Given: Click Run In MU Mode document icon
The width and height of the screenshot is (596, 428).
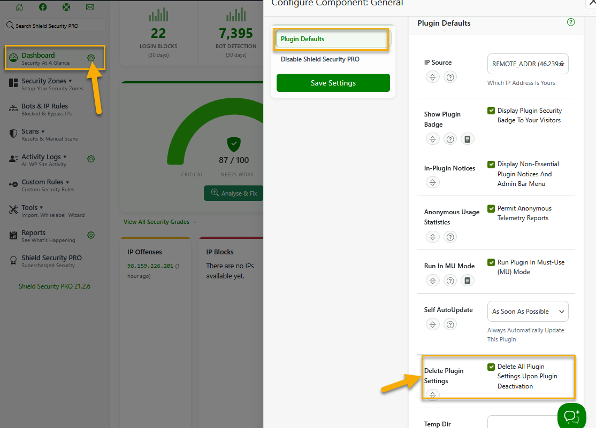Looking at the screenshot, I should coord(468,281).
